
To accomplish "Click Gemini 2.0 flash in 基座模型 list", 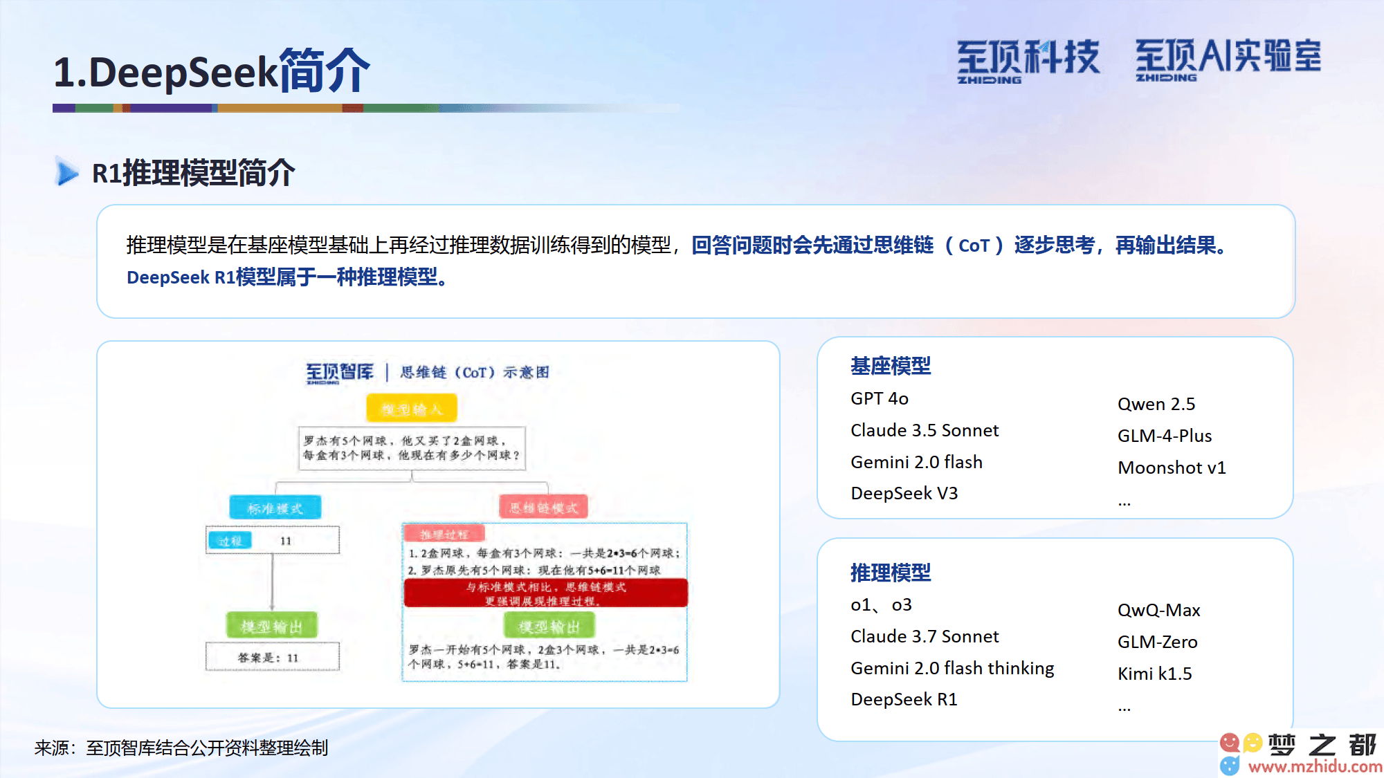I will tap(917, 462).
